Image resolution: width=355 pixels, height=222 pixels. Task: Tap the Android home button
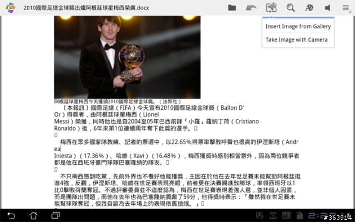point(33,215)
